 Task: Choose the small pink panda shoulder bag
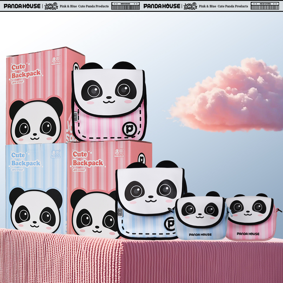click(x=250, y=217)
